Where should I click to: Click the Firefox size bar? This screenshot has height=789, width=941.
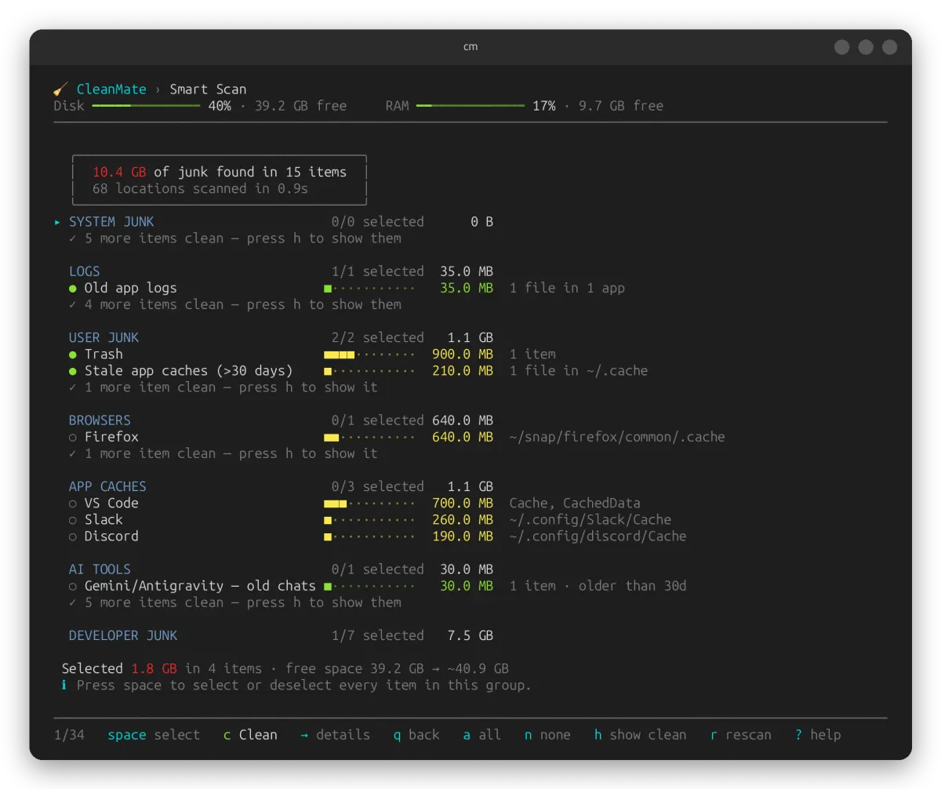pos(369,437)
